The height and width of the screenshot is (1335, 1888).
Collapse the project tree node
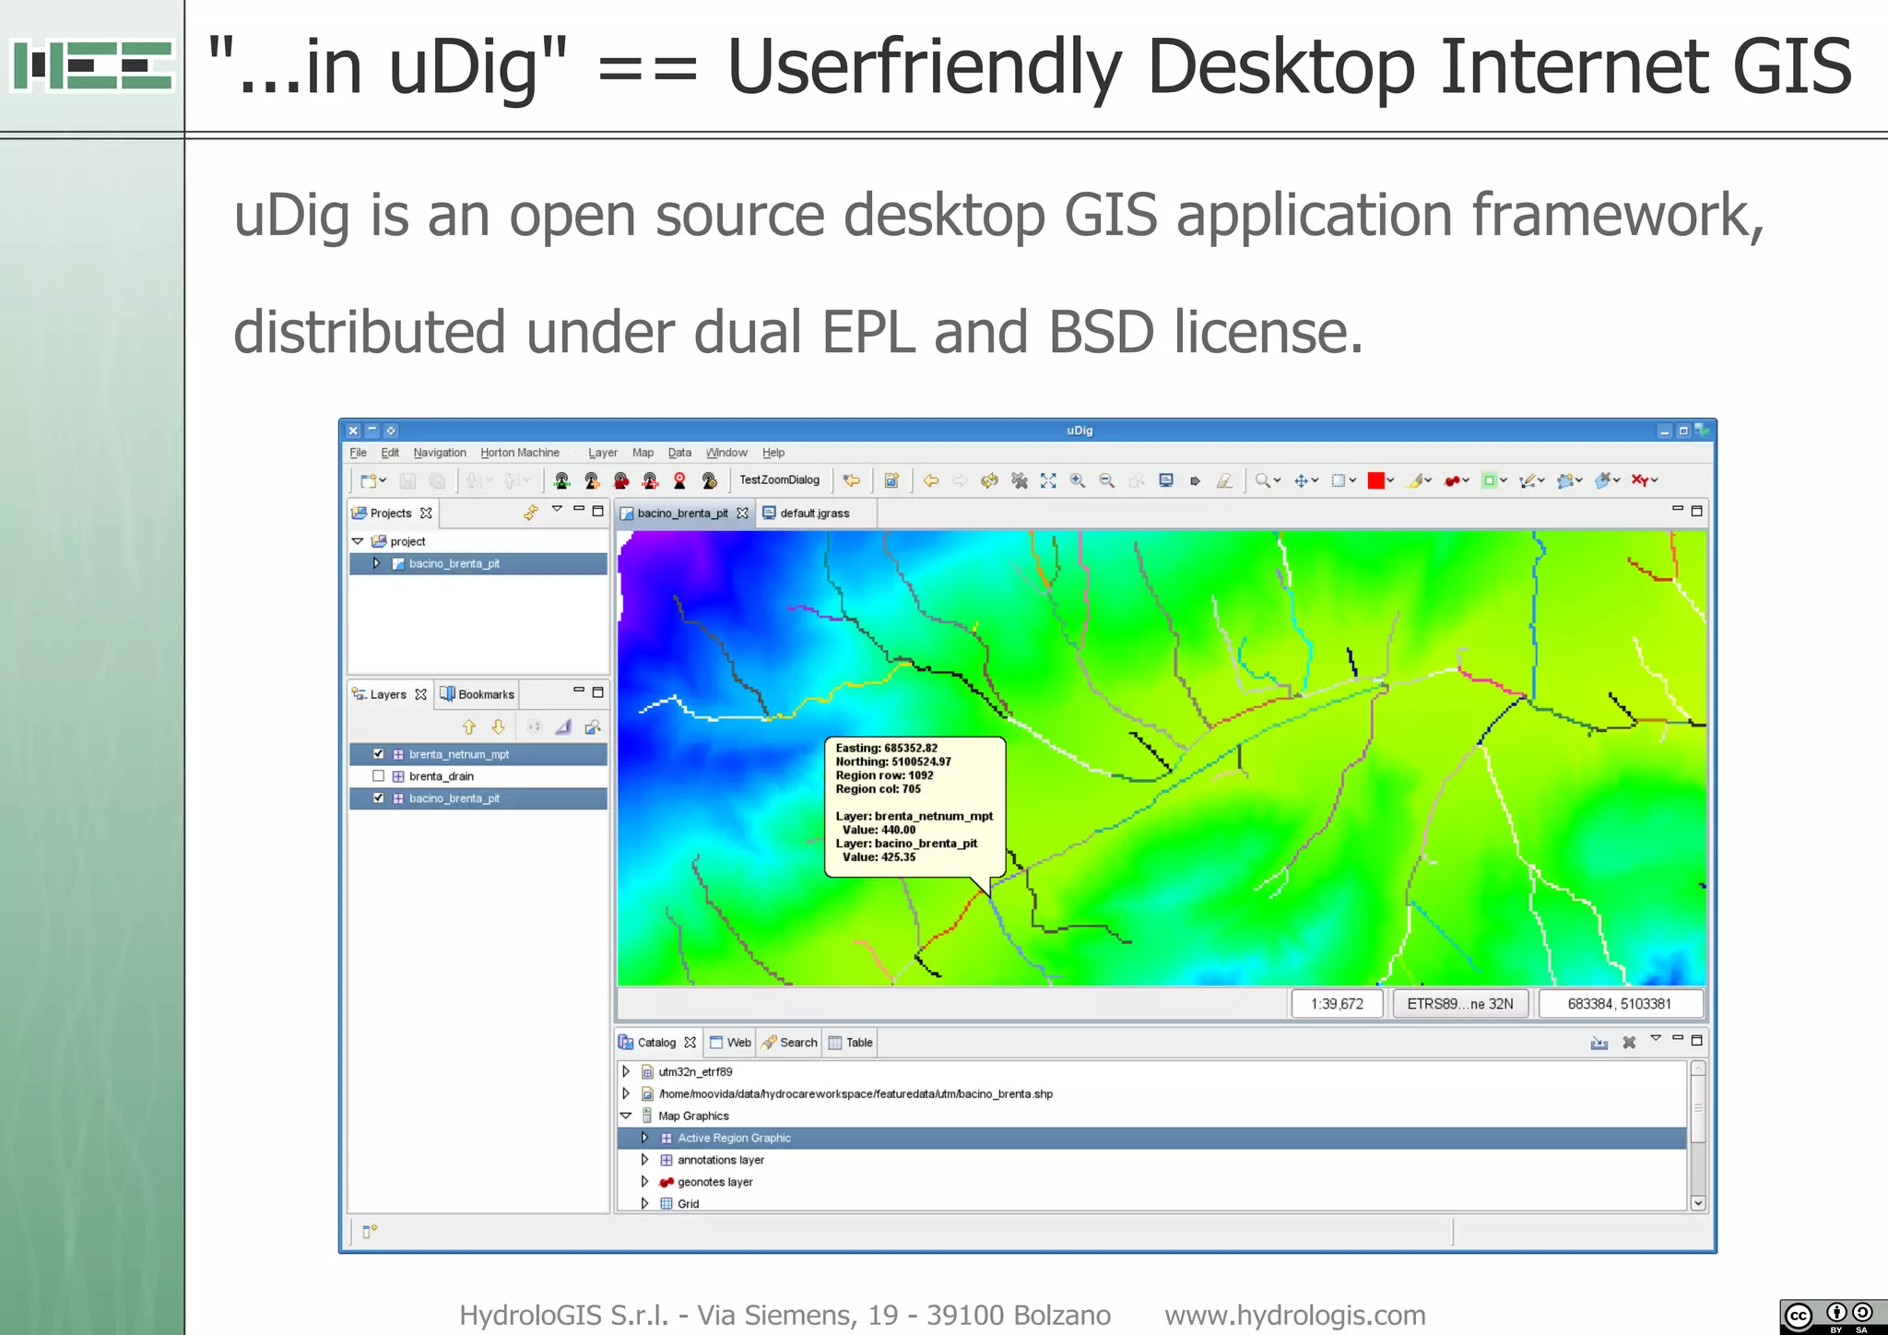click(x=358, y=541)
